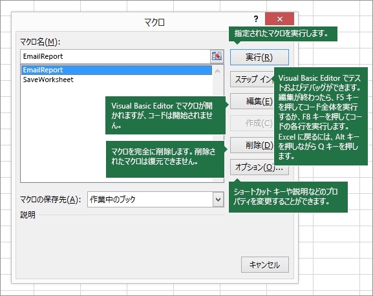Click the キャンセル button
Image resolution: width=373 pixels, height=296 pixels.
coord(265,264)
